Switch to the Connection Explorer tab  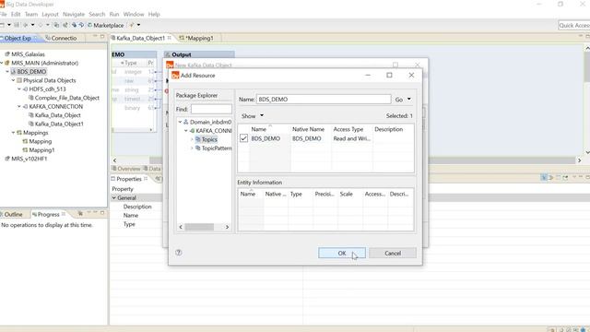coord(61,38)
